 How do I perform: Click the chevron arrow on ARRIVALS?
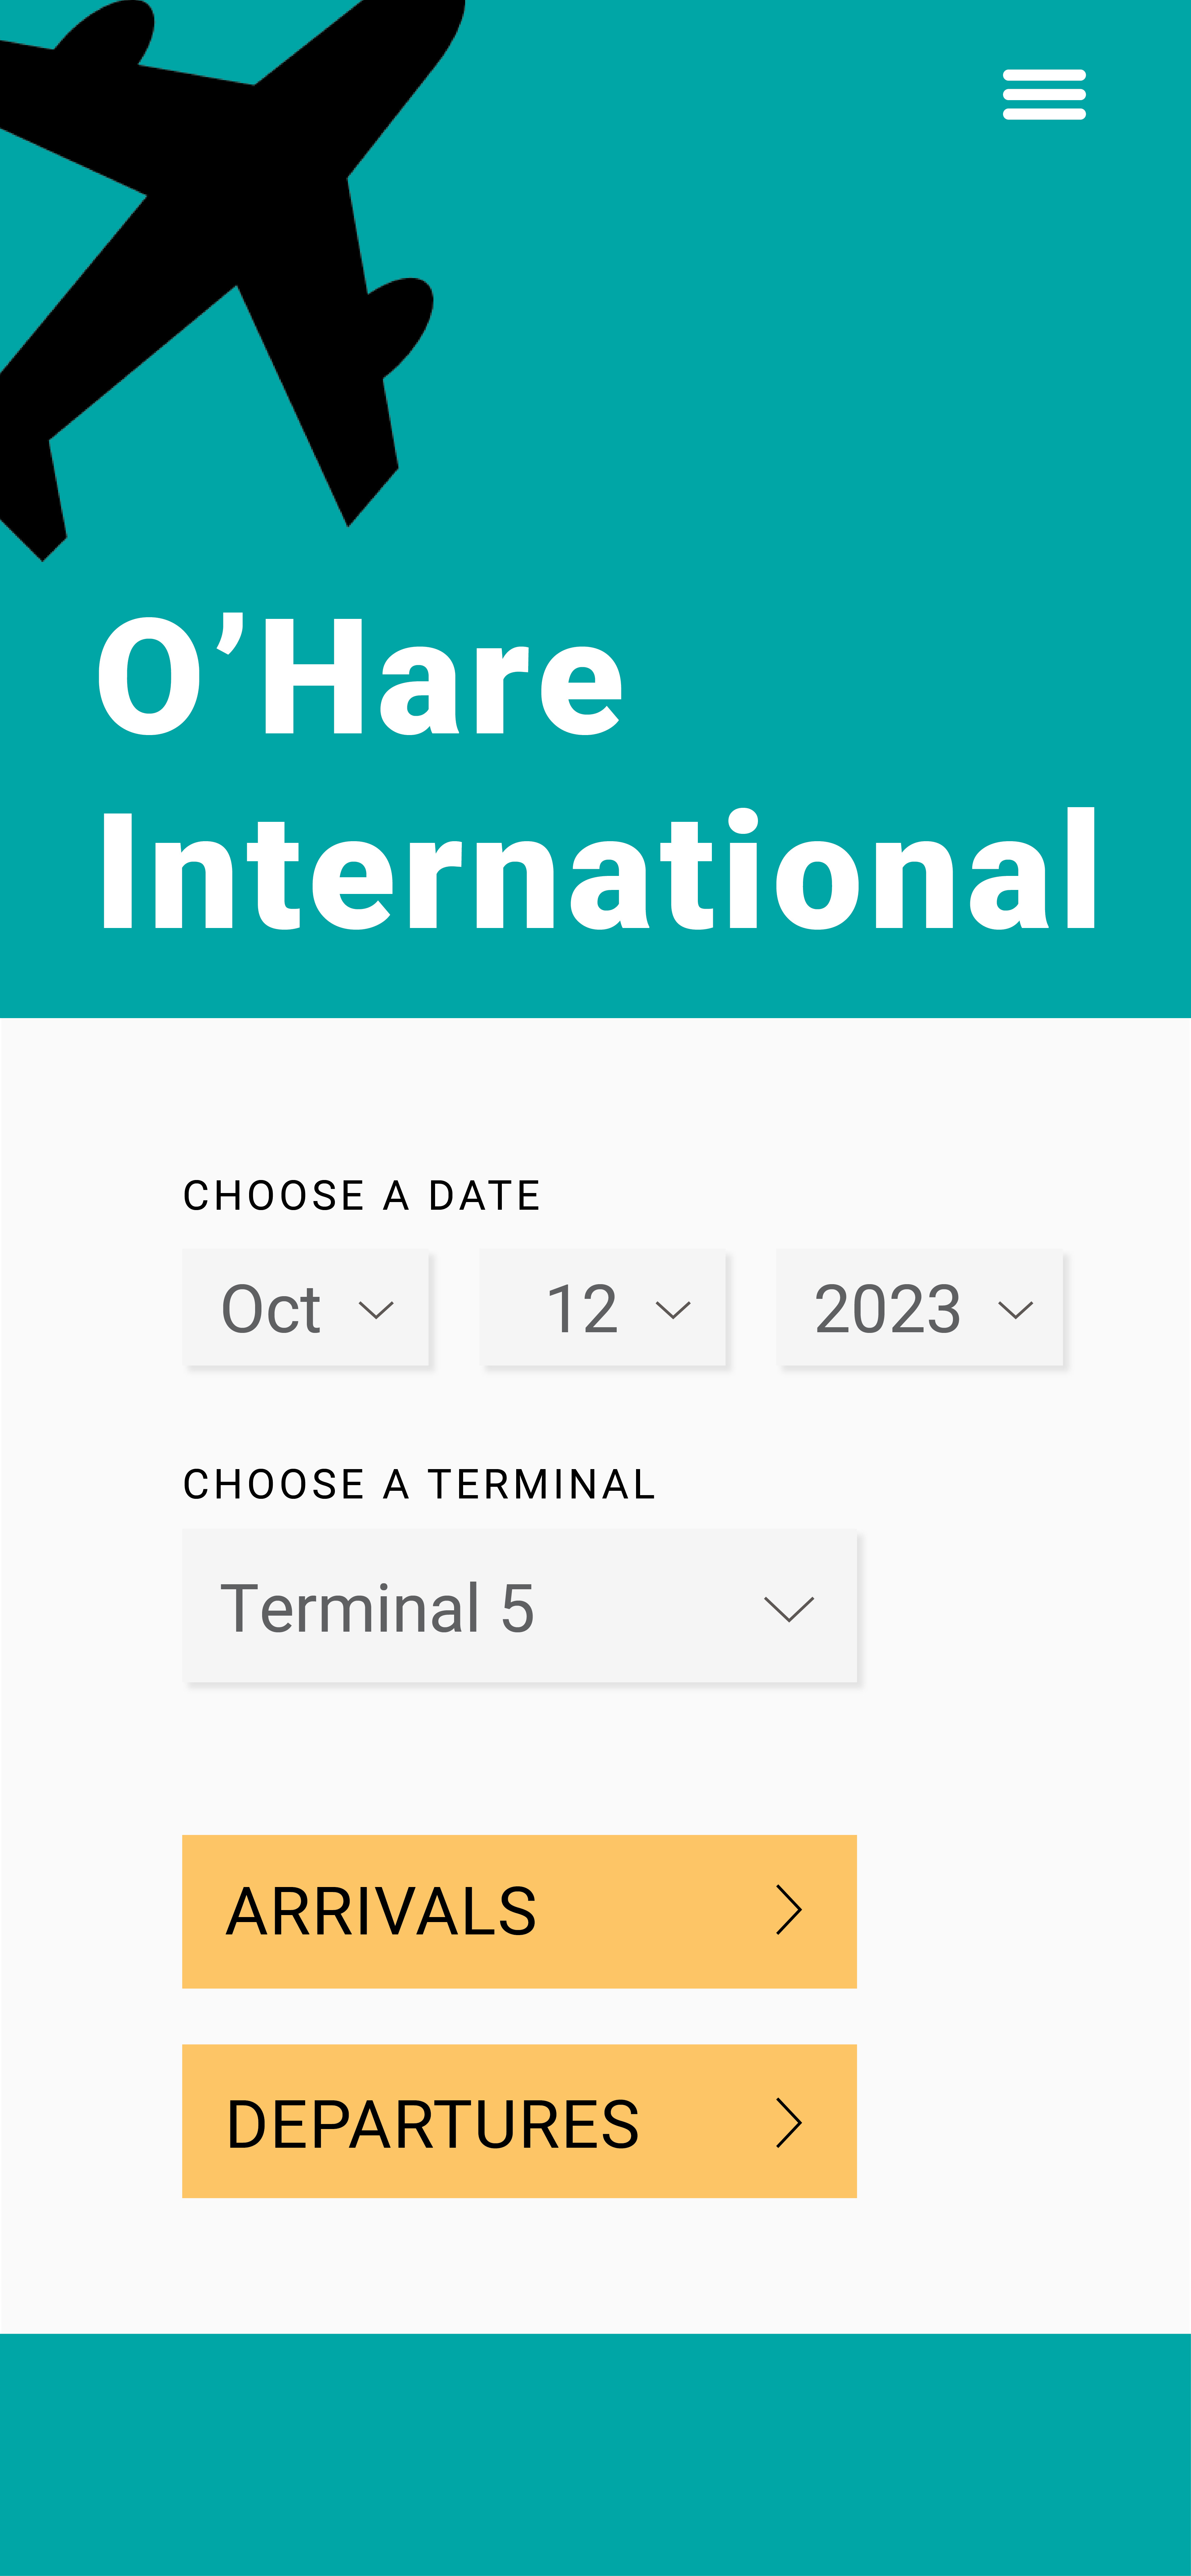(x=789, y=1911)
